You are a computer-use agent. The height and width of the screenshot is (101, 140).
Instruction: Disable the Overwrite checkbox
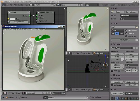pos(127,33)
